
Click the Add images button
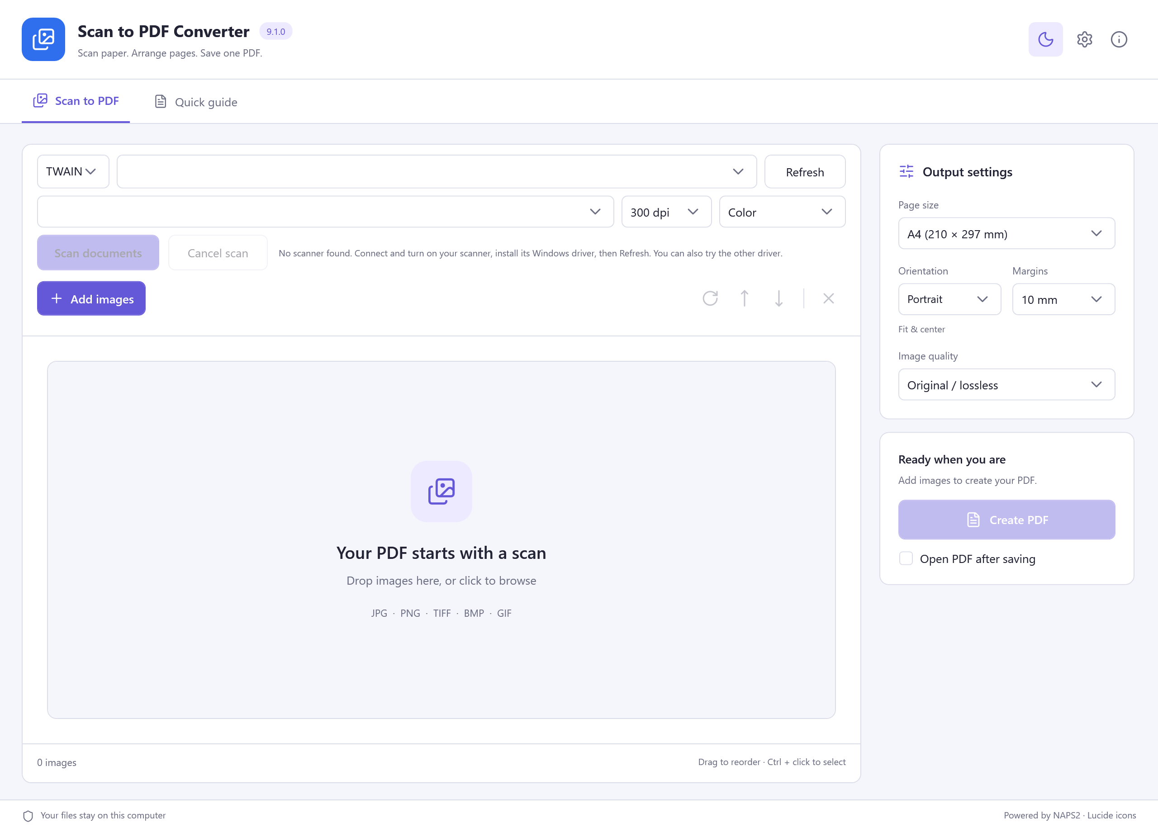pyautogui.click(x=91, y=298)
